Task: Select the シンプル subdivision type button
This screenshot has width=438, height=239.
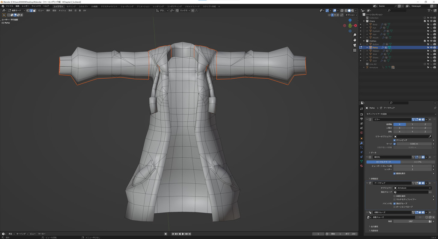Action: pos(417,162)
